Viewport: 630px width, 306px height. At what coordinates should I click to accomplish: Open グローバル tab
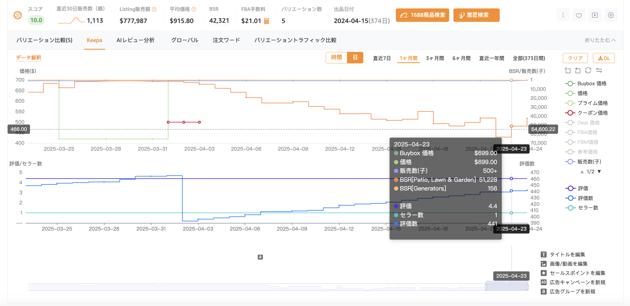185,40
